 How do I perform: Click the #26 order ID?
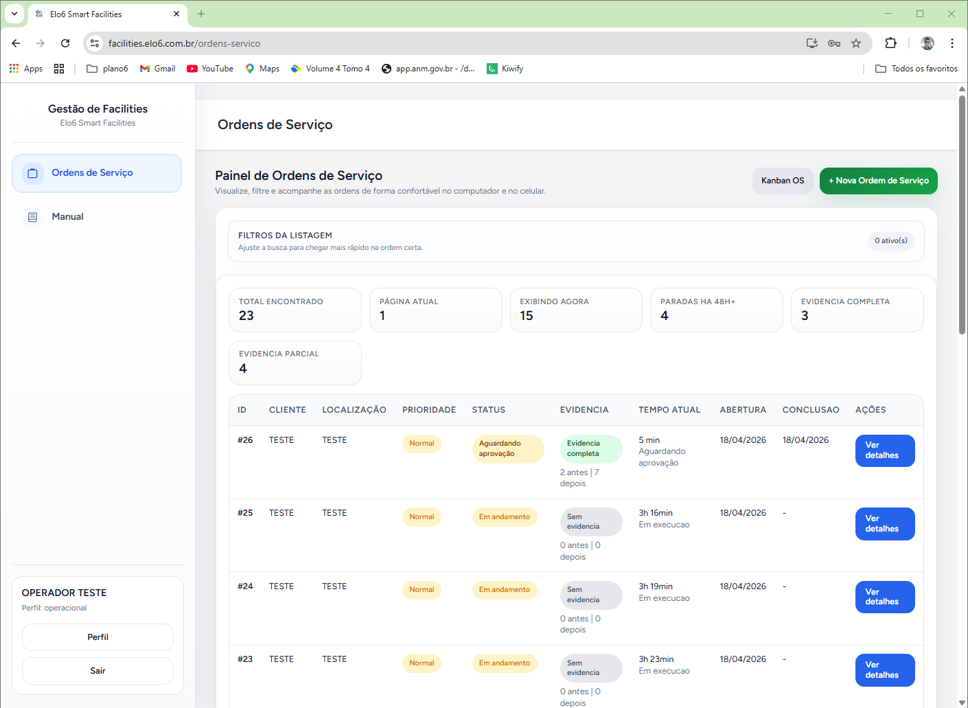point(245,440)
